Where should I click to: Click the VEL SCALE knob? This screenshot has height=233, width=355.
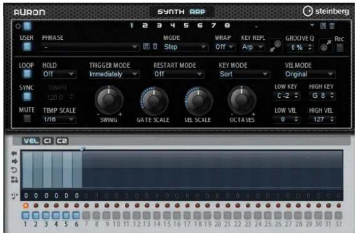coord(199,100)
